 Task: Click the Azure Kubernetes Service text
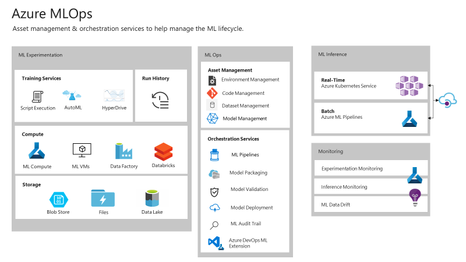click(x=348, y=86)
